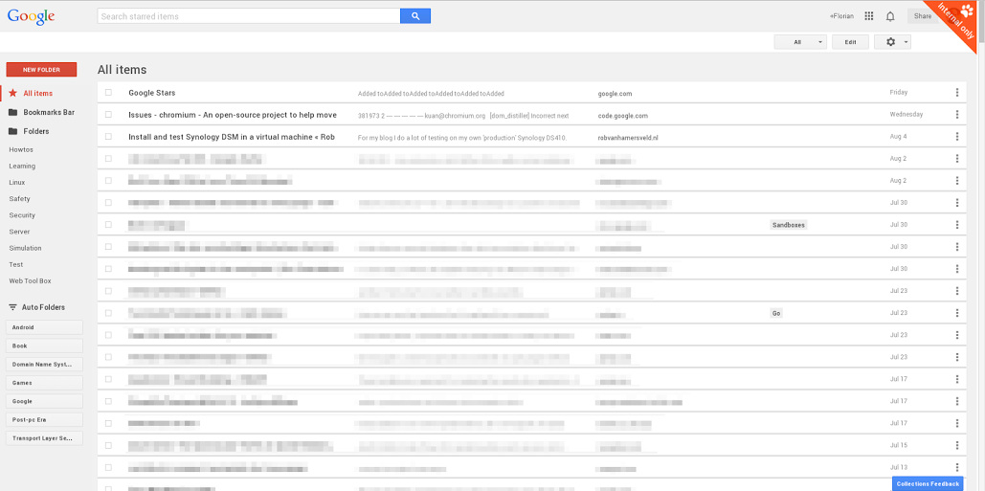The height and width of the screenshot is (491, 985).
Task: Open more options for Synology DSM item
Action: point(956,137)
